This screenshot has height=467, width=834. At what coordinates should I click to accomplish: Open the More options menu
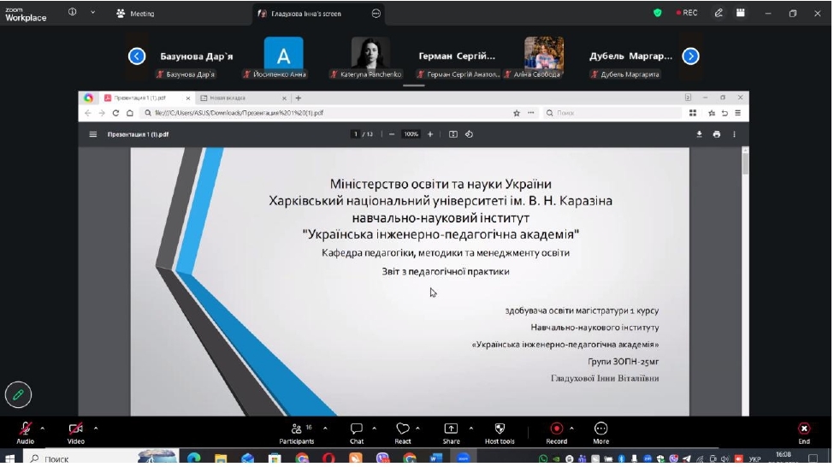click(x=601, y=434)
